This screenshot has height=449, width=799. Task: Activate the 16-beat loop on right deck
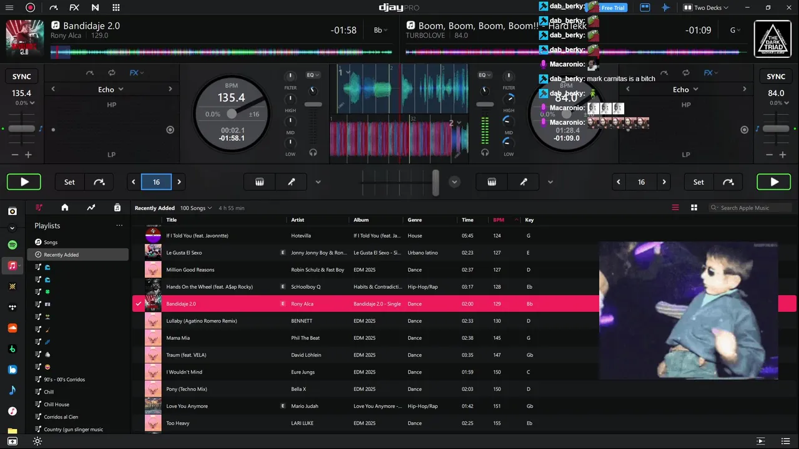click(641, 182)
